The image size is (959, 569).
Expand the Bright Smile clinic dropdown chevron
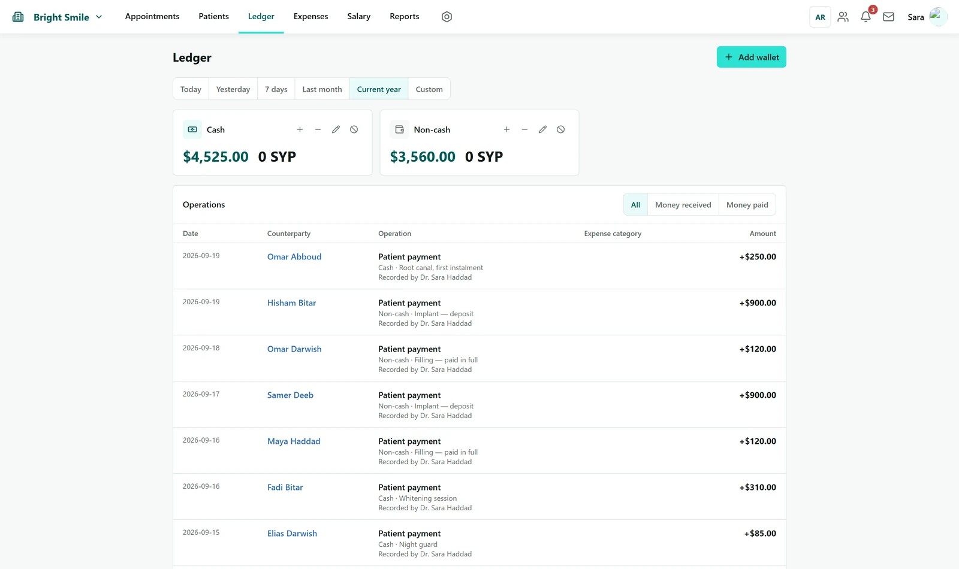(x=99, y=17)
